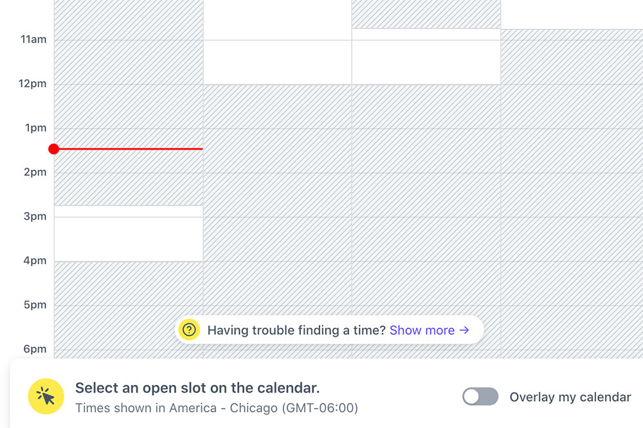Click the arrow after Show more

tap(464, 330)
